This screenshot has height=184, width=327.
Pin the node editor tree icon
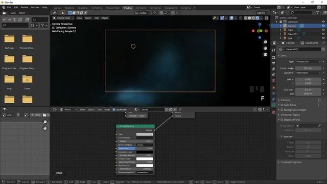pyautogui.click(x=180, y=109)
